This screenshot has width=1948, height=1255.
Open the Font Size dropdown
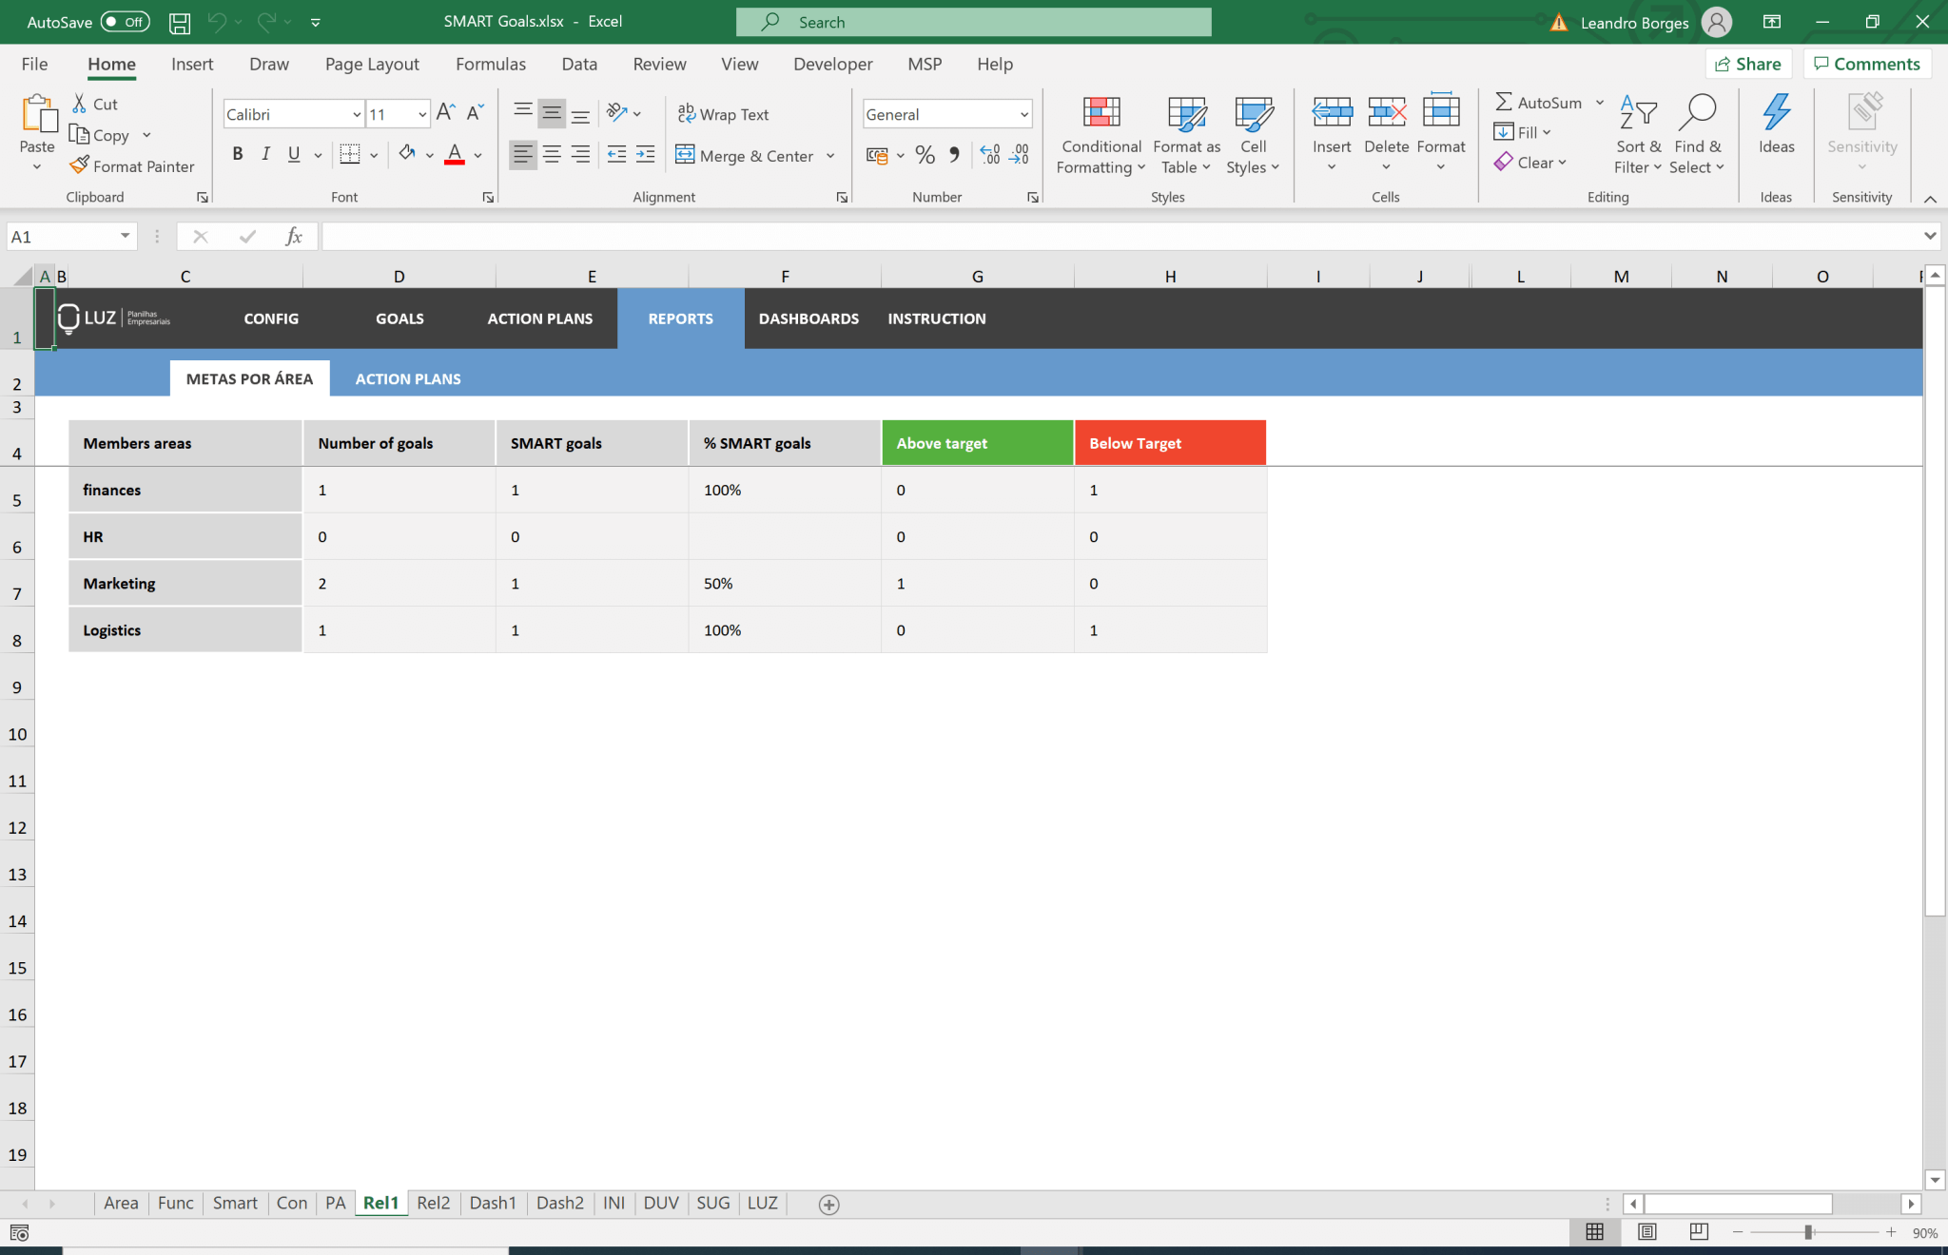click(421, 113)
